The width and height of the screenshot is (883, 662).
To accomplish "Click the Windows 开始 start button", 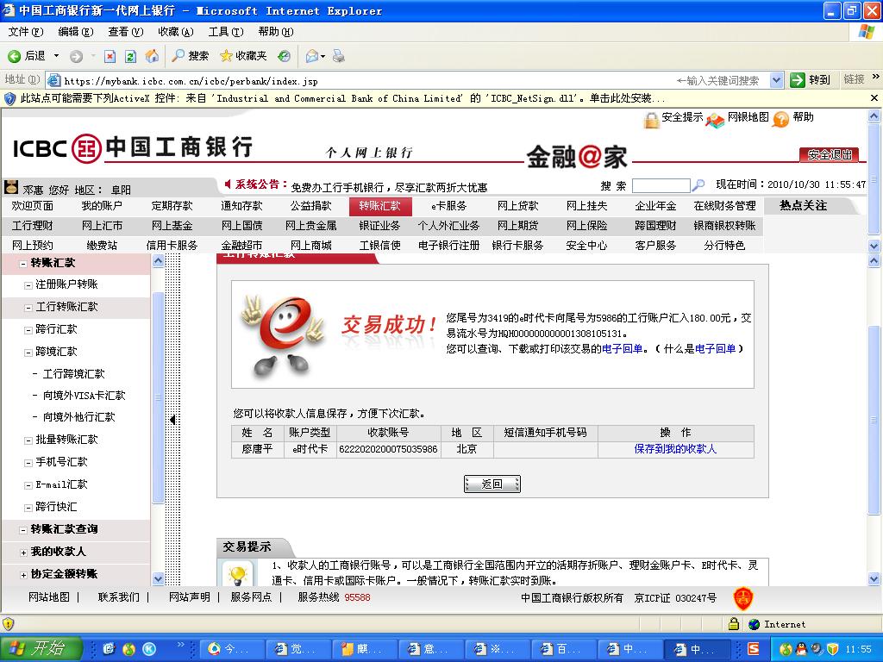I will (x=41, y=648).
